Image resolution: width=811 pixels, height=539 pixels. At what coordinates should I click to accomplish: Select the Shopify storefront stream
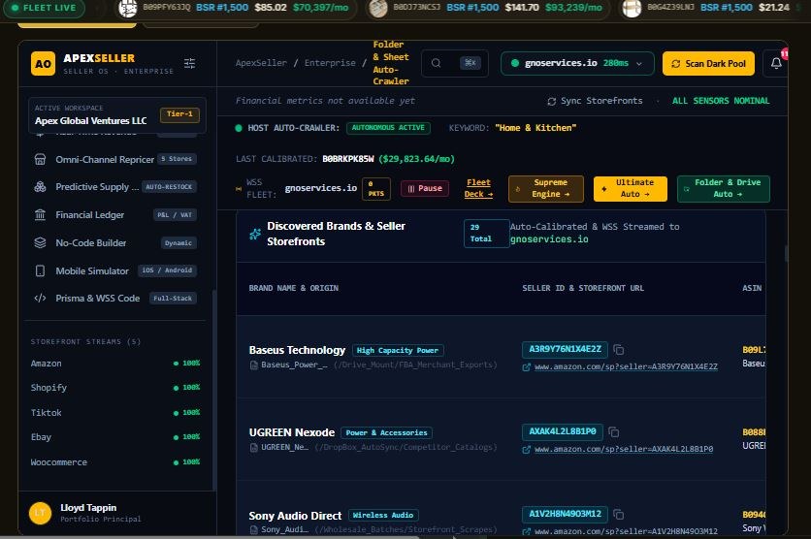pyautogui.click(x=115, y=388)
